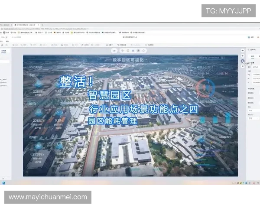This screenshot has width=260, height=208.
Task: Select the rotate icon in floating toolbar
Action: (128, 51)
